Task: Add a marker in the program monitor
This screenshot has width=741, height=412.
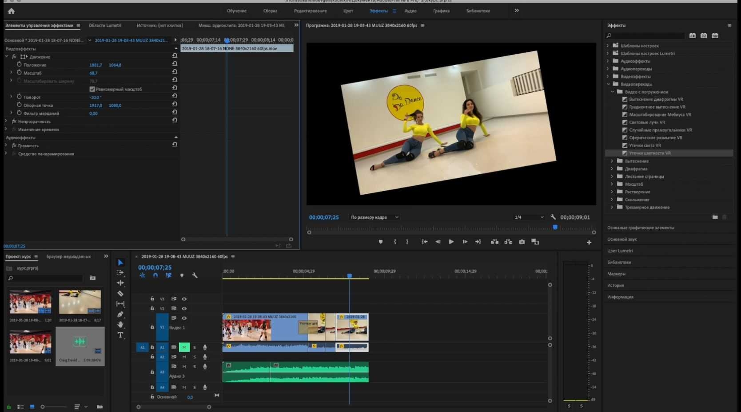Action: pyautogui.click(x=381, y=242)
